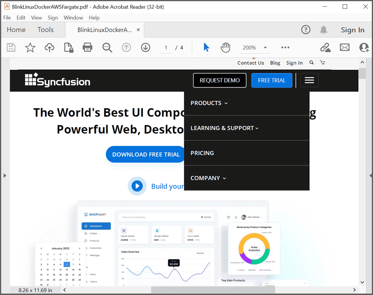This screenshot has width=373, height=295.
Task: Expand the left navigation pane arrow
Action: 5,176
